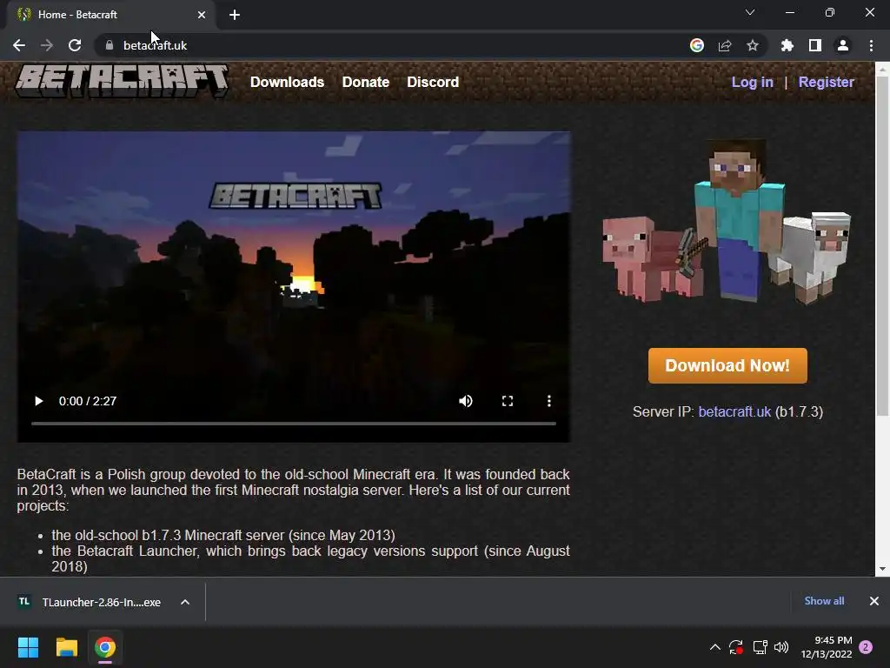This screenshot has height=668, width=890.
Task: Open the Donate page
Action: pos(366,82)
